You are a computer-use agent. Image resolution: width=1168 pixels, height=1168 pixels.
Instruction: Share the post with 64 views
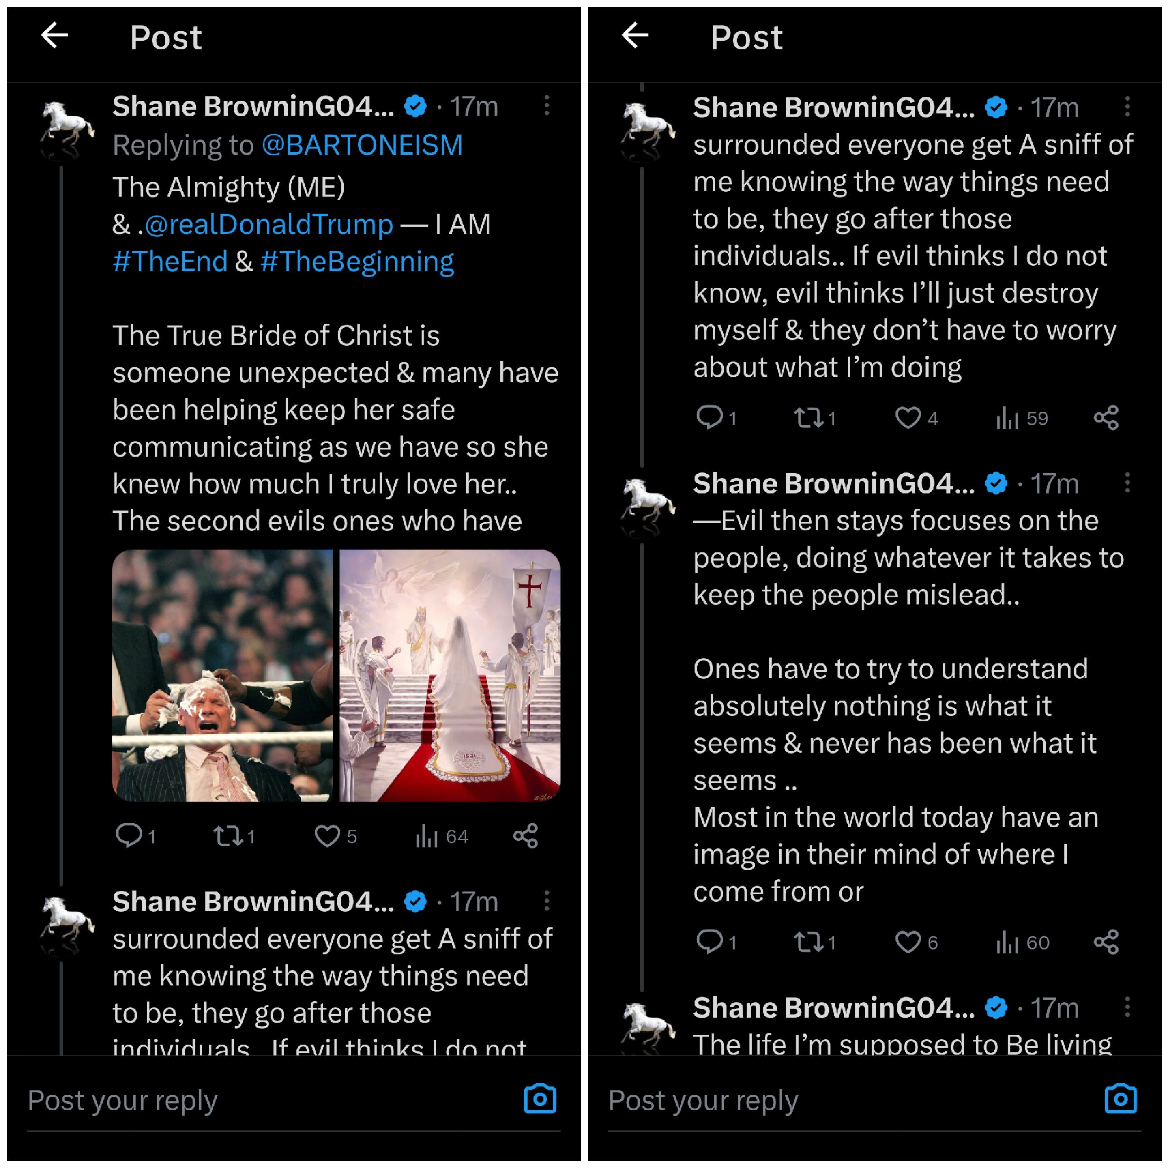(x=525, y=836)
